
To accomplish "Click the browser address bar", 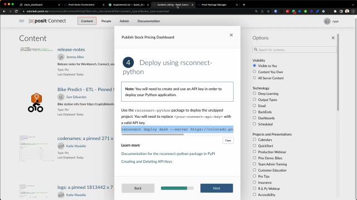I will 137,11.
